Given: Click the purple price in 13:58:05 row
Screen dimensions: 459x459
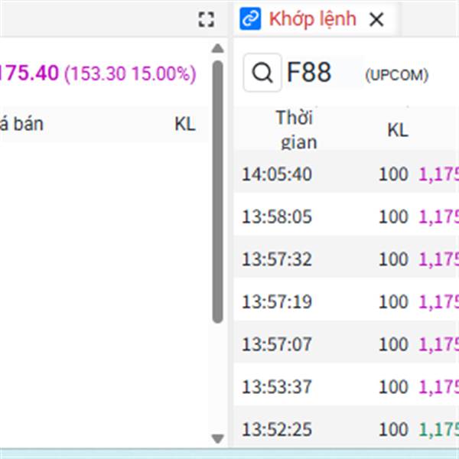Looking at the screenshot, I should 439,217.
